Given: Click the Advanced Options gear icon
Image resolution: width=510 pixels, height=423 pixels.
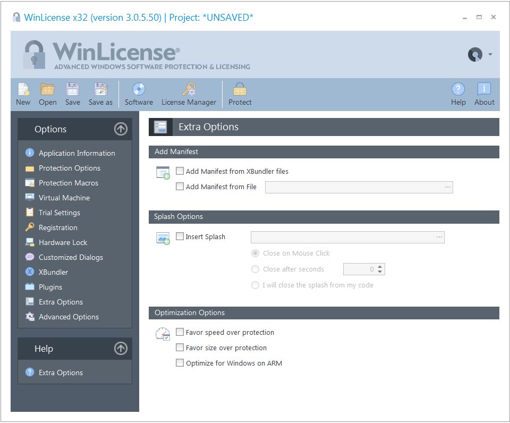Looking at the screenshot, I should 30,317.
